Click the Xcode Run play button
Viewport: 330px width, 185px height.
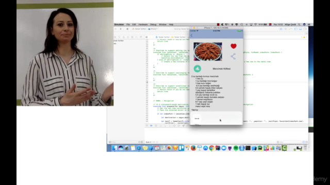point(121,29)
